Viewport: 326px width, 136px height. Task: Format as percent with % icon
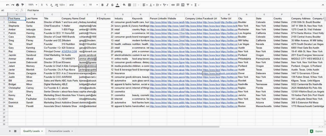(47, 5)
